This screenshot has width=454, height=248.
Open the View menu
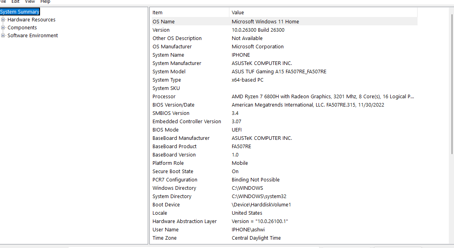[30, 2]
